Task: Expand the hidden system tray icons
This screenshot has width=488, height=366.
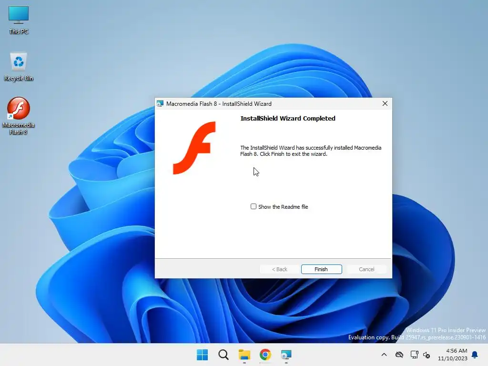Action: (384, 355)
